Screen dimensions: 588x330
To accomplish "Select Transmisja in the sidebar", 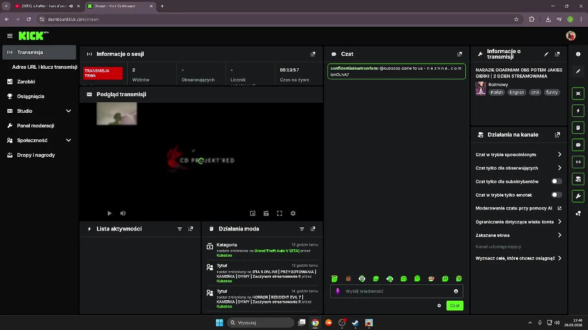I will click(x=39, y=52).
